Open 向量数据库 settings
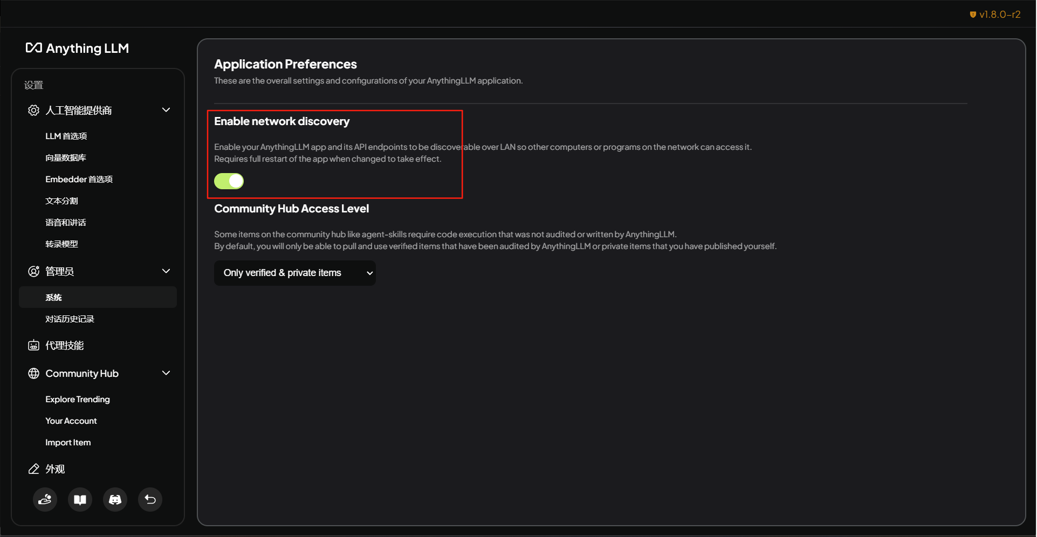The height and width of the screenshot is (537, 1037). tap(66, 157)
